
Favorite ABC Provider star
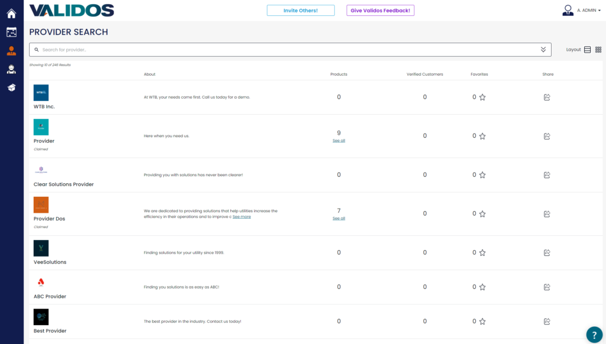[482, 287]
